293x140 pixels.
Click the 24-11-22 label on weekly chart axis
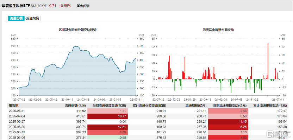252,100
